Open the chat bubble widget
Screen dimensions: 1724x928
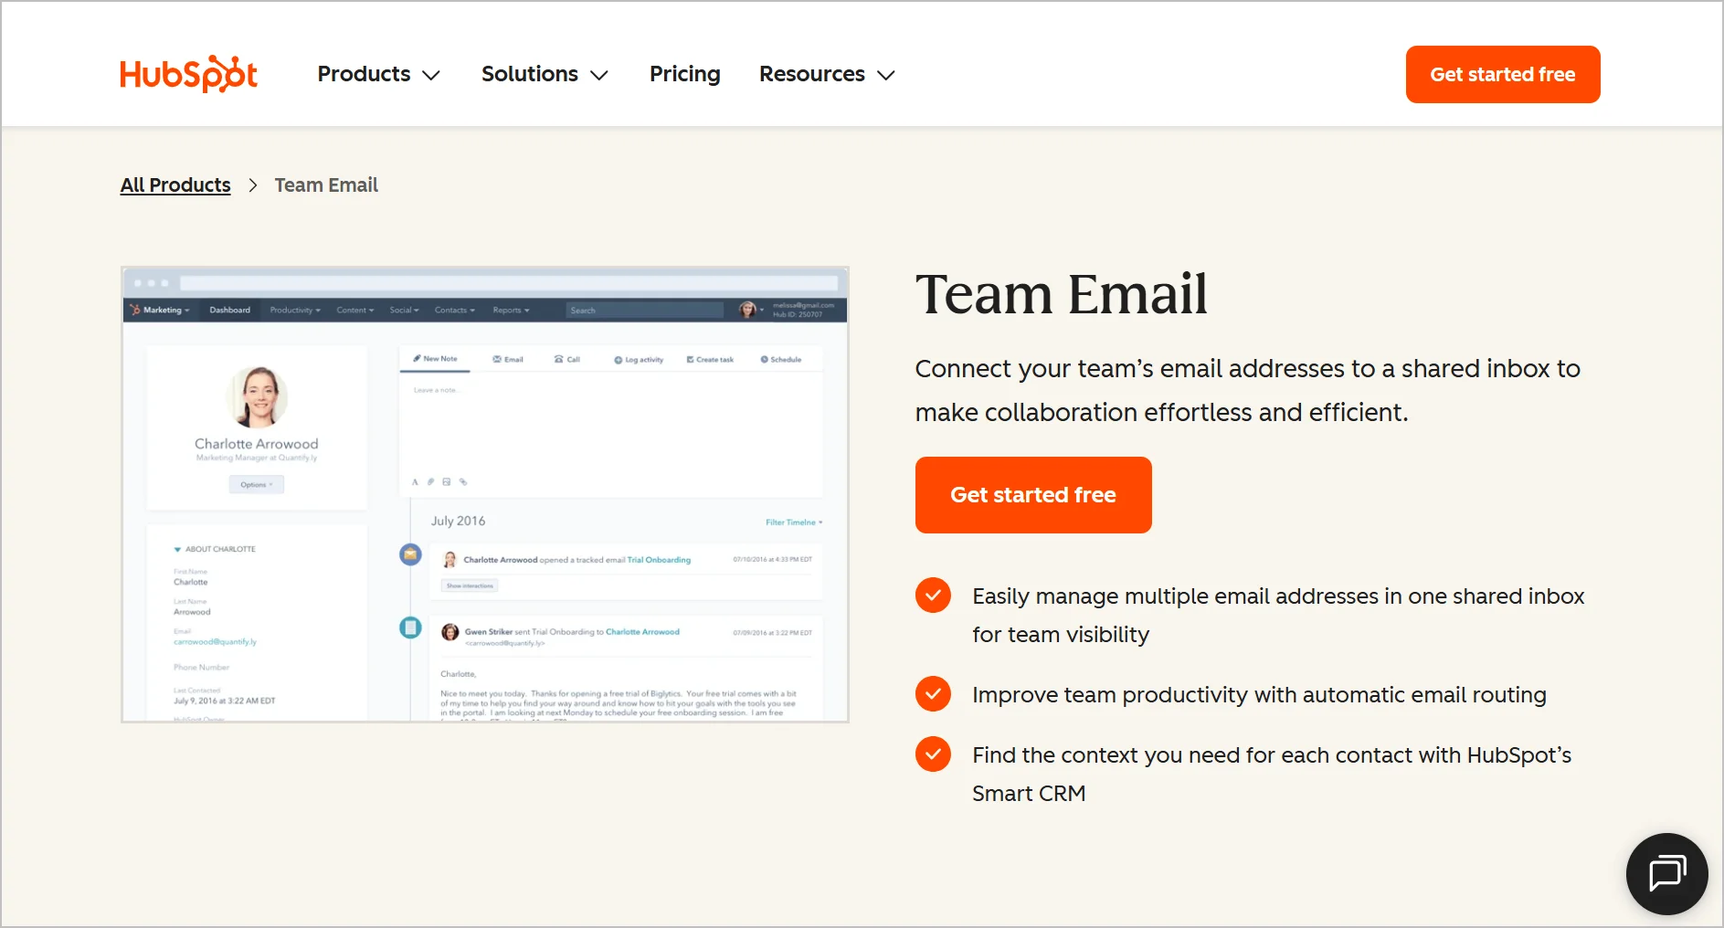(1666, 873)
